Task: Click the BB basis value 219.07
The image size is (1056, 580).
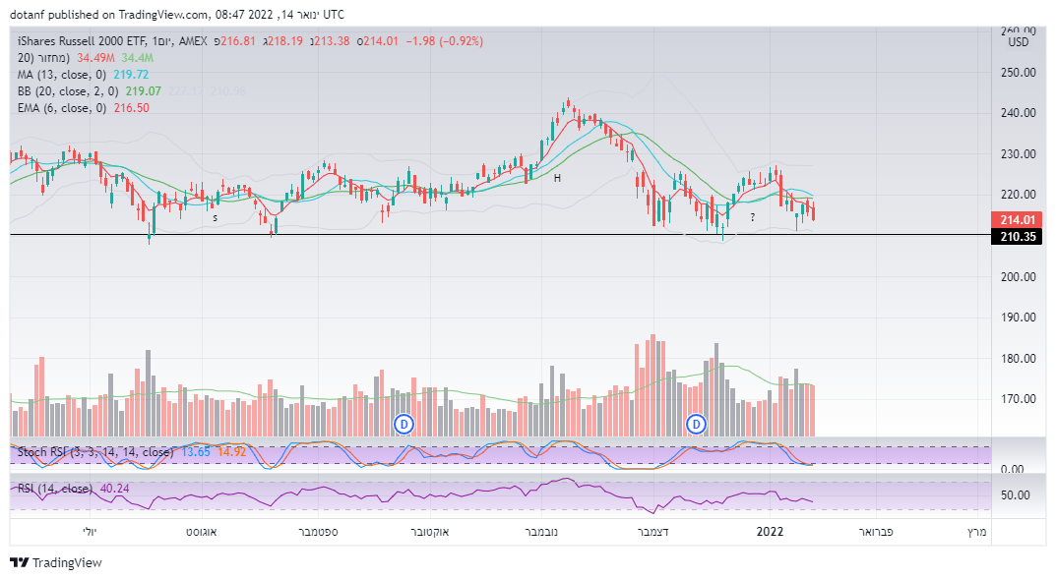Action: pos(144,91)
